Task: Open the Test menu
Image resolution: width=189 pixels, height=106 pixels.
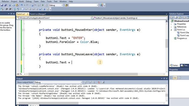Action: [x=56, y=1]
